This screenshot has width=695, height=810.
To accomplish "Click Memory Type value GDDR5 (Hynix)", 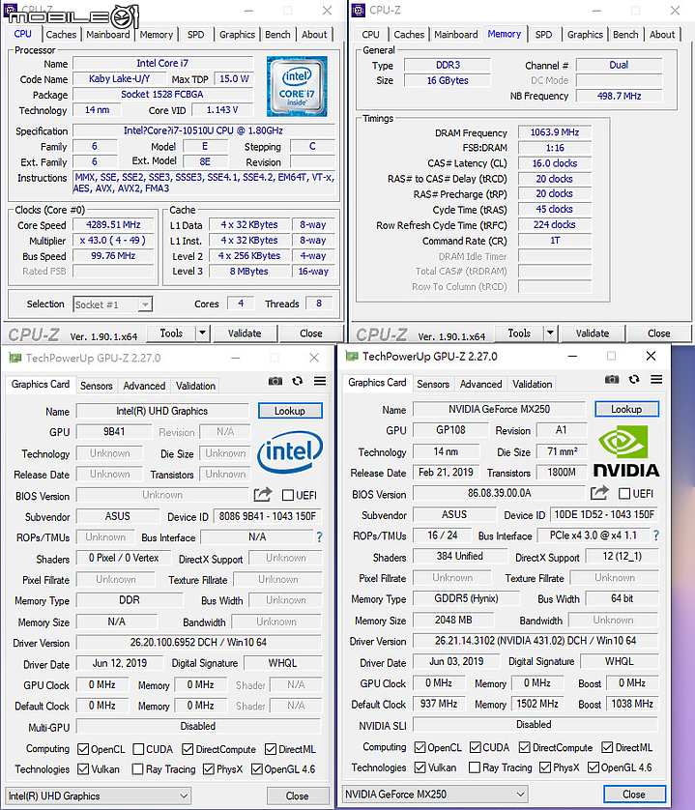I will click(466, 598).
